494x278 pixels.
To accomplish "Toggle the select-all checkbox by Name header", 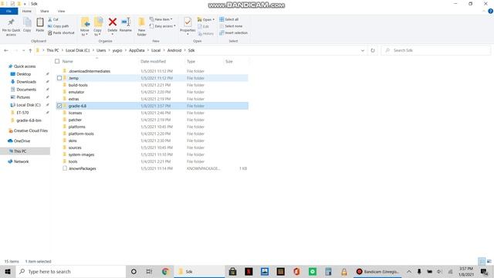I will pyautogui.click(x=57, y=61).
